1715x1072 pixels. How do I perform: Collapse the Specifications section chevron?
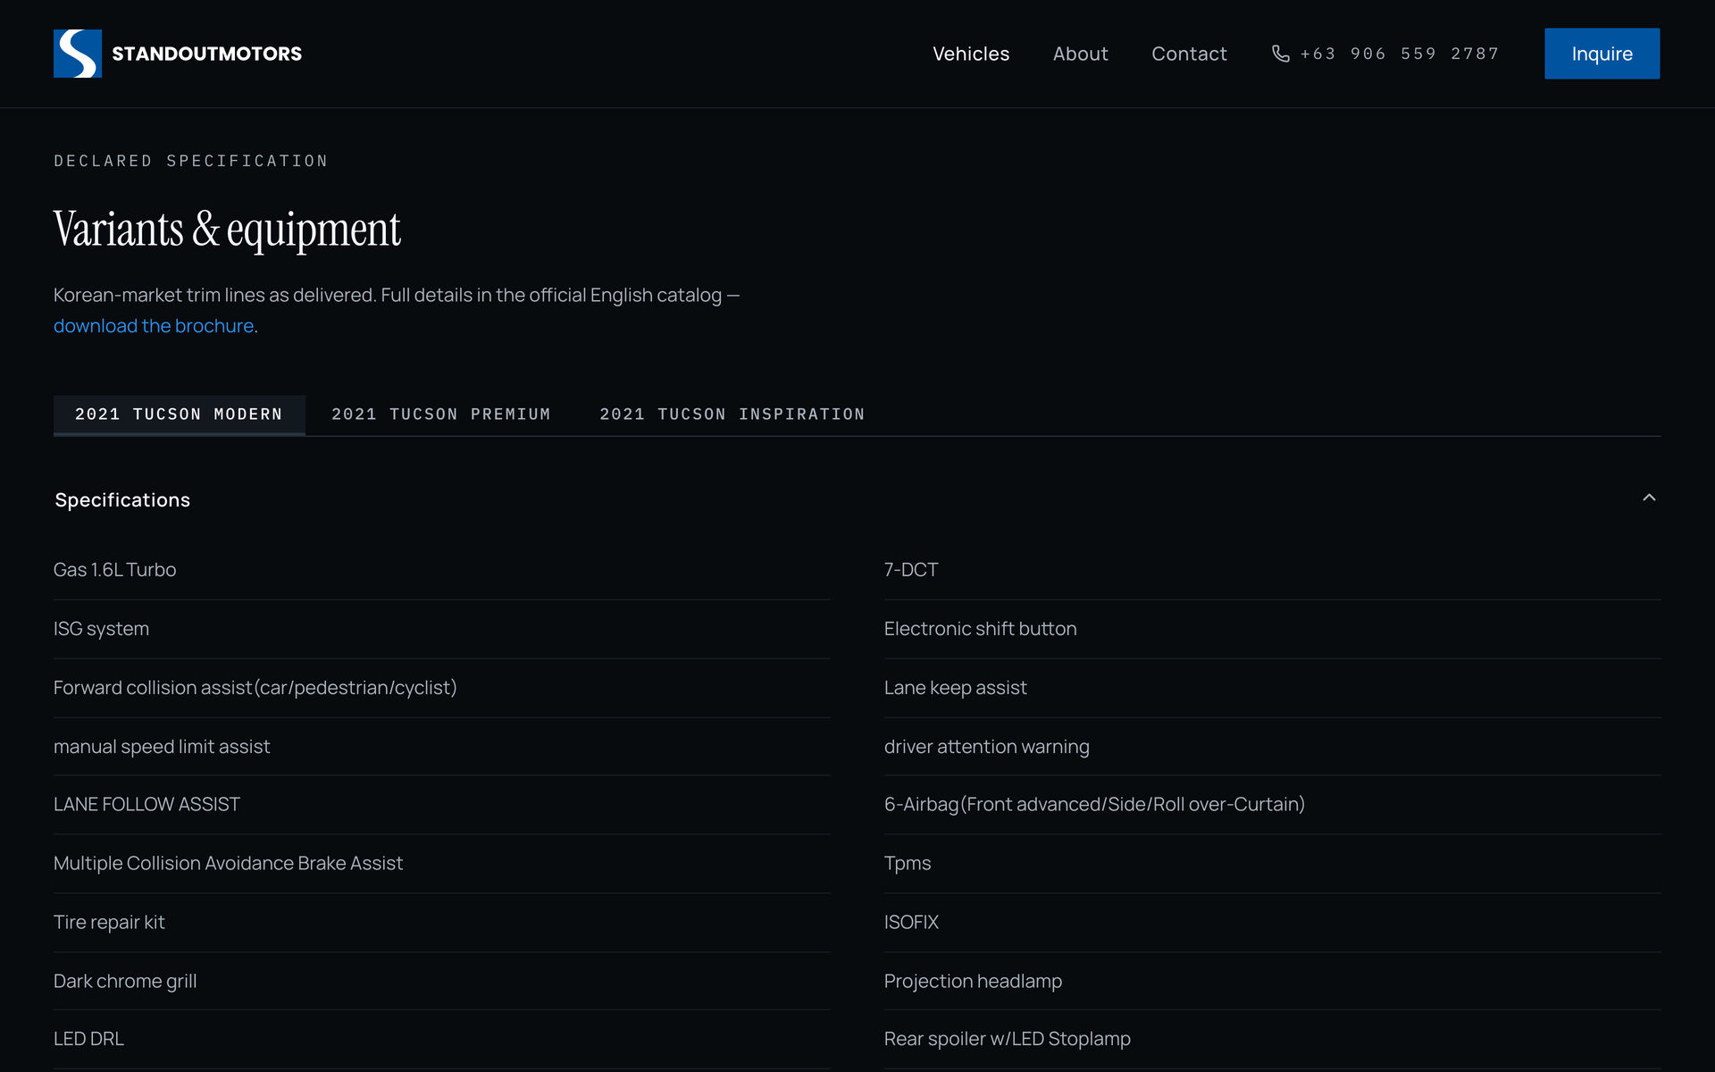click(x=1649, y=498)
